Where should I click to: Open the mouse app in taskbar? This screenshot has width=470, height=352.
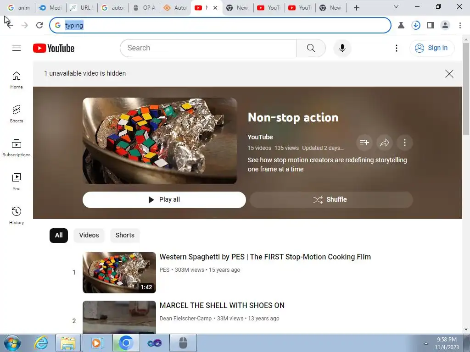pyautogui.click(x=183, y=343)
